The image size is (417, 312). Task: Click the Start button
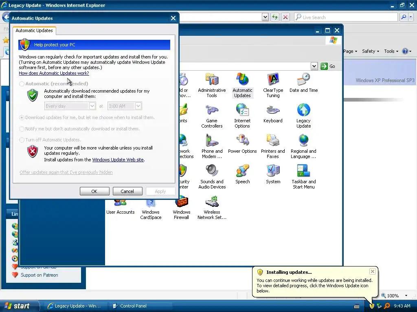(19, 306)
